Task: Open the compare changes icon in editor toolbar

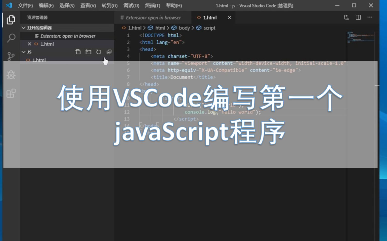Action: coord(346,17)
